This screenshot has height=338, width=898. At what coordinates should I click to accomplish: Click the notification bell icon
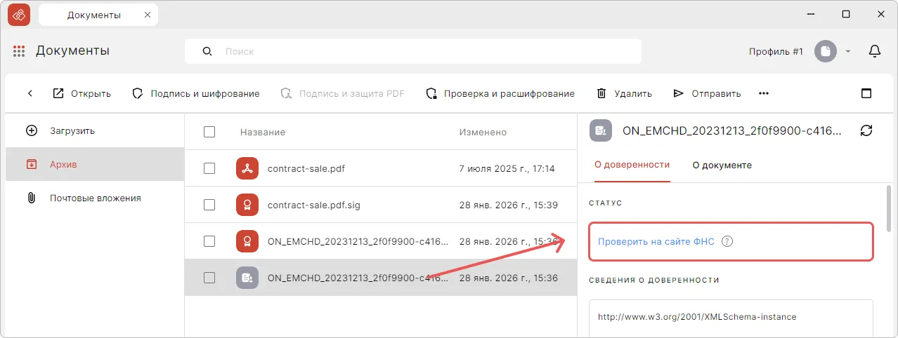click(x=875, y=51)
